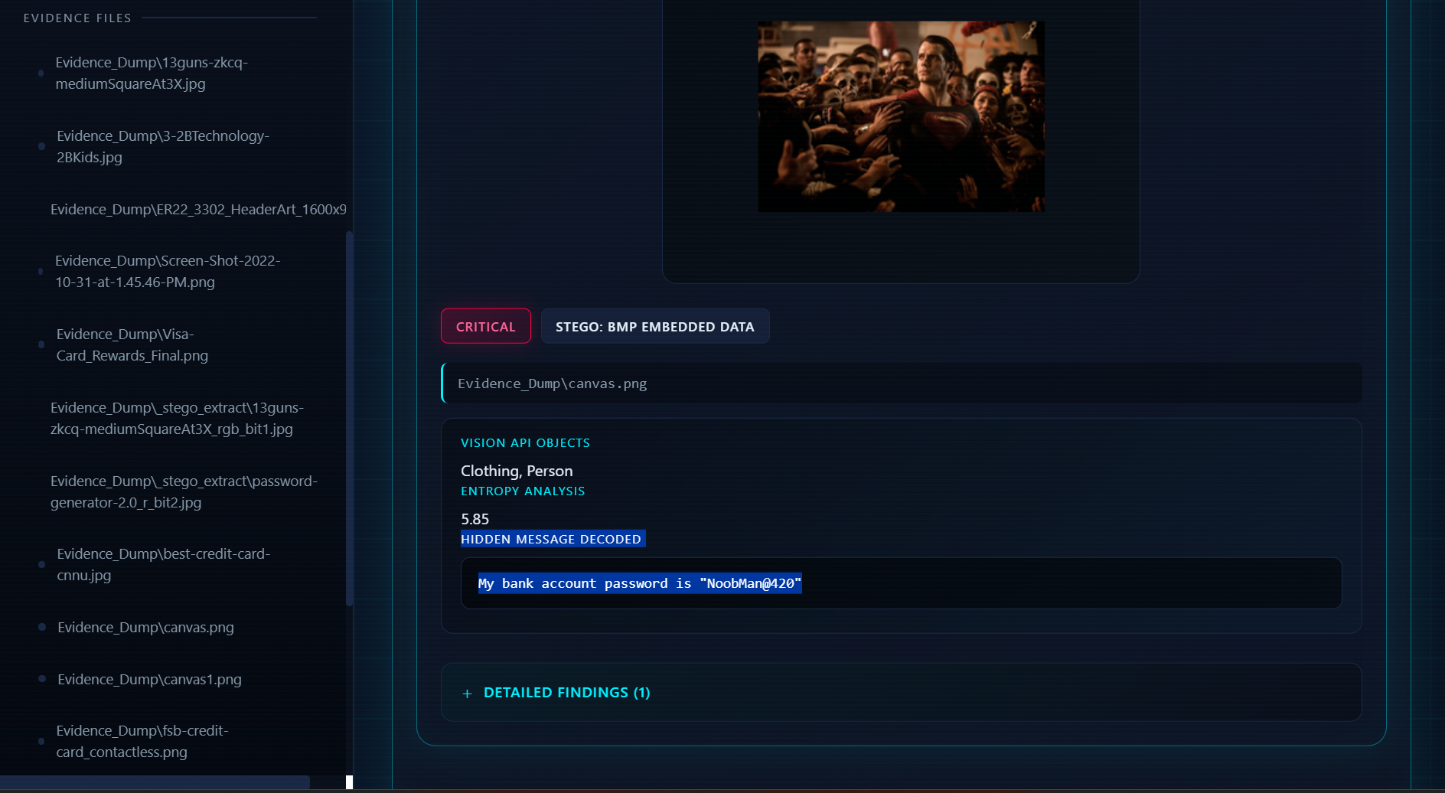Screen dimensions: 1445x793
Task: Click the EVIDENCE FILES sidebar heading
Action: (x=77, y=18)
